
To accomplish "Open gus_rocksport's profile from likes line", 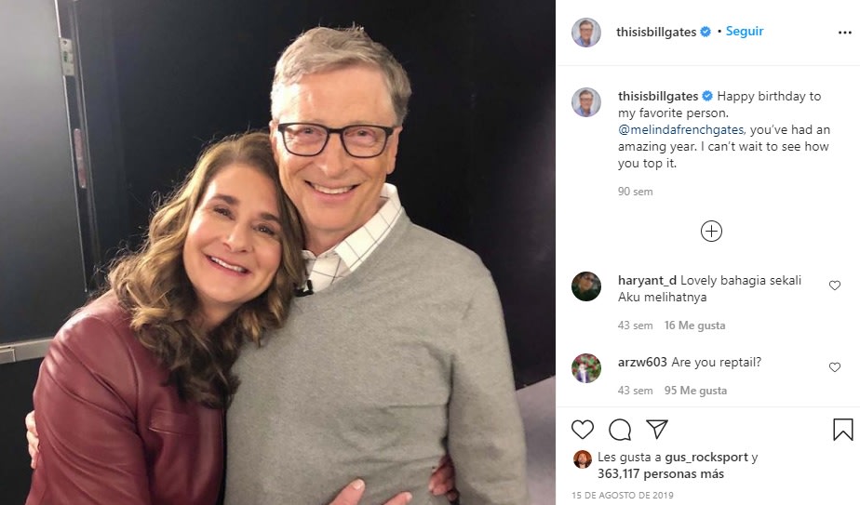I will 706,458.
